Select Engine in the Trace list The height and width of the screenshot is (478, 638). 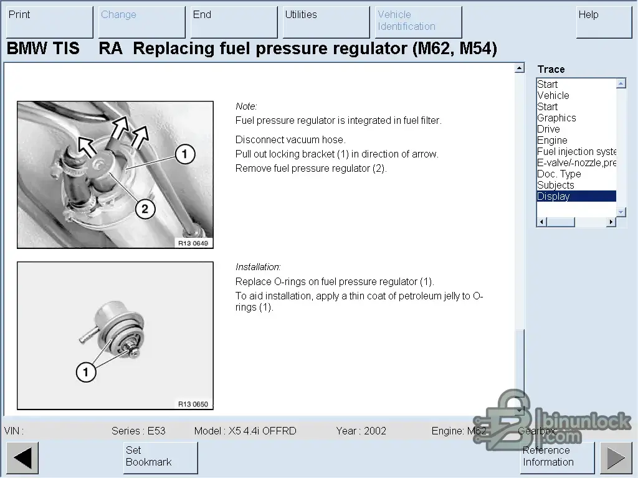click(x=576, y=140)
